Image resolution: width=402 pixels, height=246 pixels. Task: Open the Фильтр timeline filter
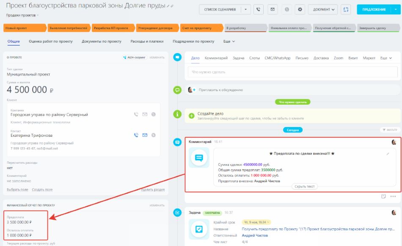click(x=390, y=130)
